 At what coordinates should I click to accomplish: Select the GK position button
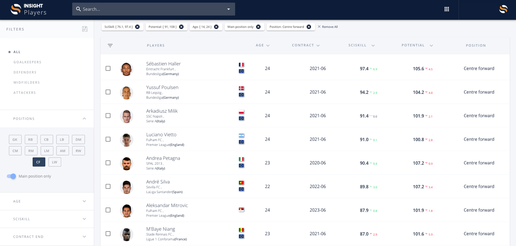[x=15, y=140]
